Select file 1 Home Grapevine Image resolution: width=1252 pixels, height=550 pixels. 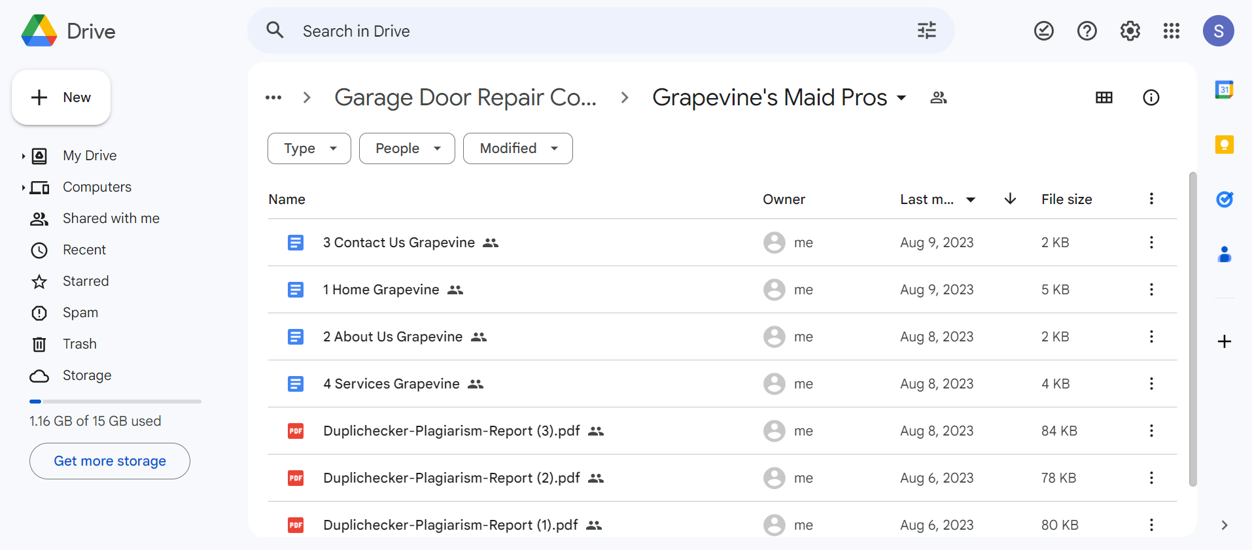722,290
